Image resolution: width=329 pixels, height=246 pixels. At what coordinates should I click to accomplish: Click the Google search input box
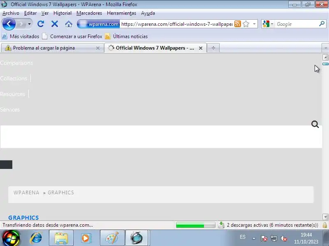click(297, 24)
